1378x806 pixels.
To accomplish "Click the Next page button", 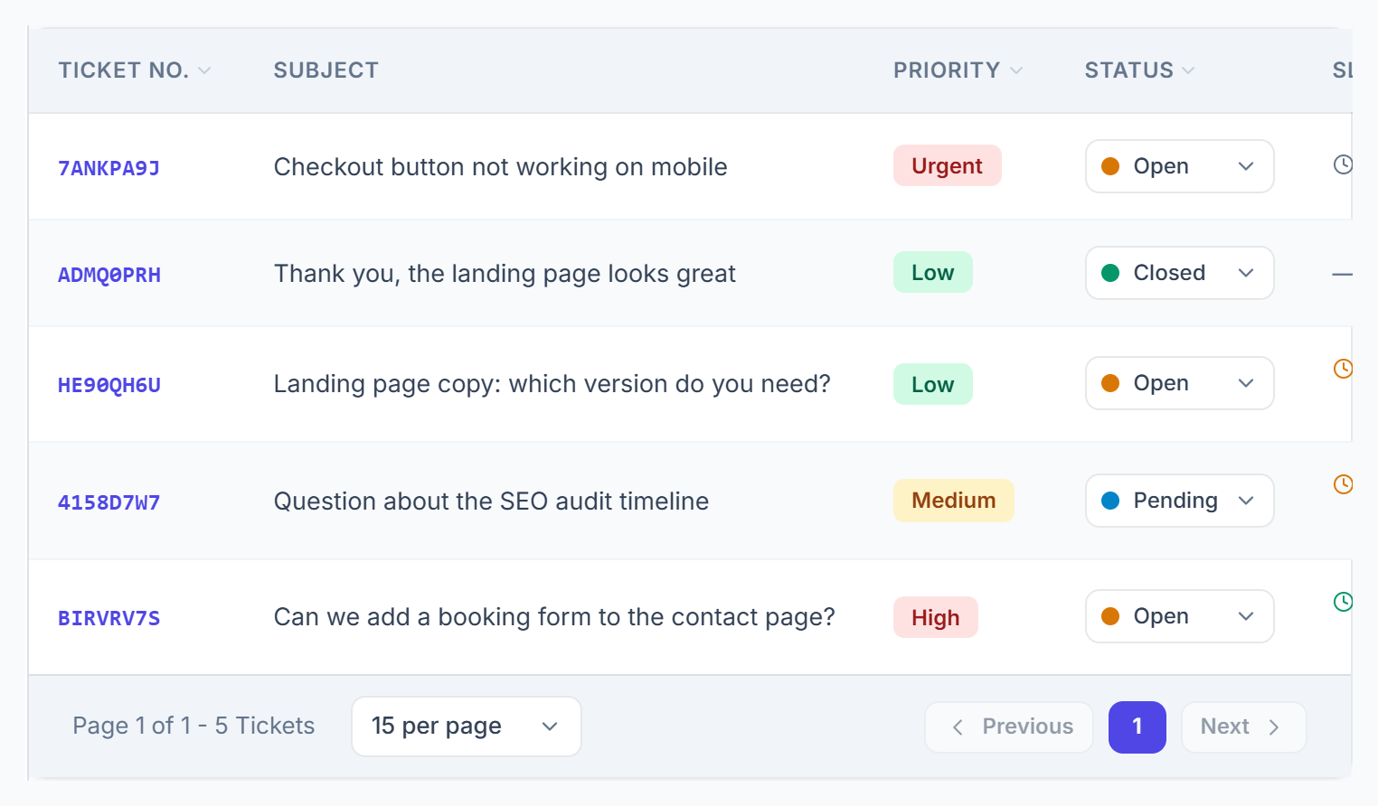I will pyautogui.click(x=1243, y=727).
